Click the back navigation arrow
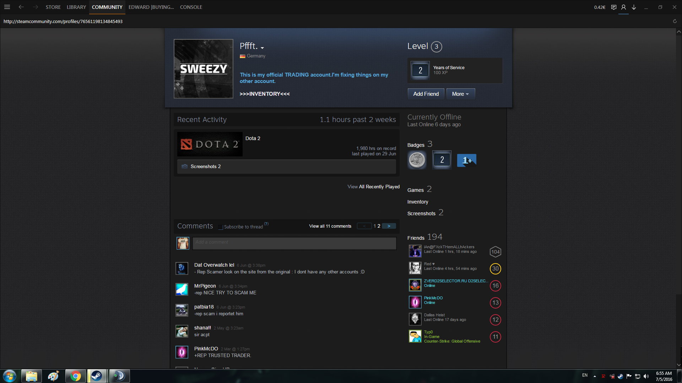The image size is (682, 383). click(21, 7)
